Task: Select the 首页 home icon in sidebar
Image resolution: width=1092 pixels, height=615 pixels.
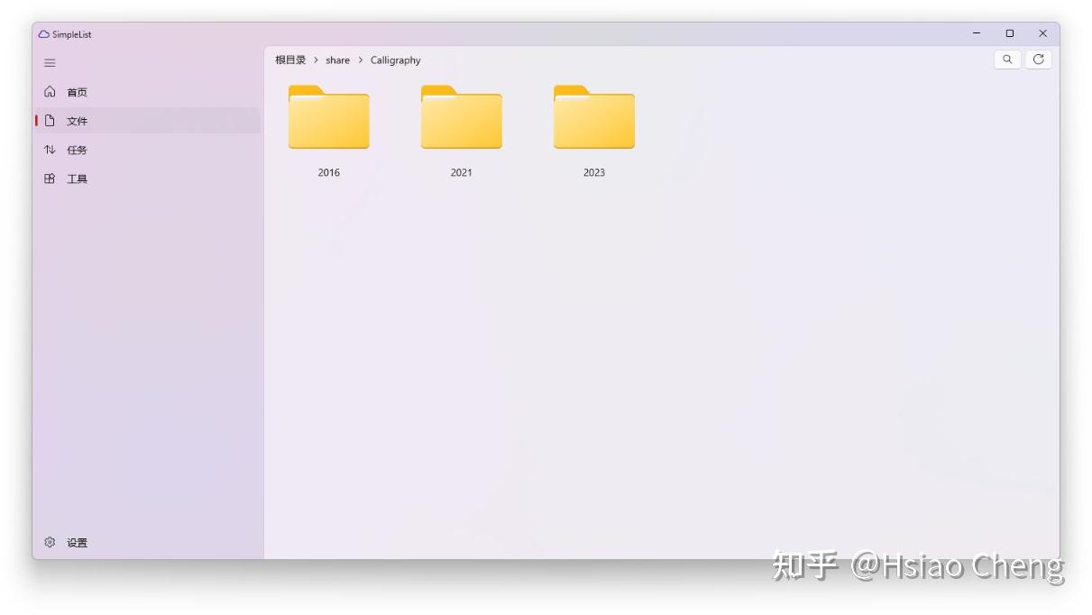Action: pyautogui.click(x=50, y=91)
